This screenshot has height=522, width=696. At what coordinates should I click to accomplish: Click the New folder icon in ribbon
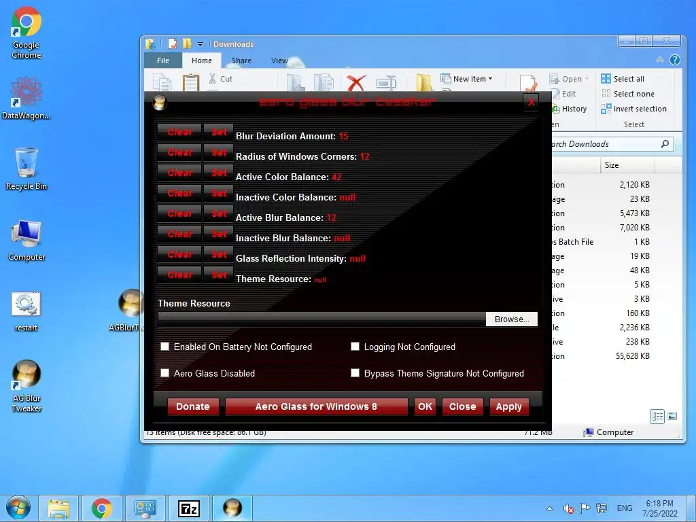click(x=424, y=83)
